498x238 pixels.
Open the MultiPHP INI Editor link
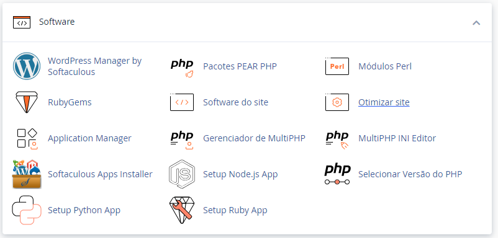pos(397,138)
